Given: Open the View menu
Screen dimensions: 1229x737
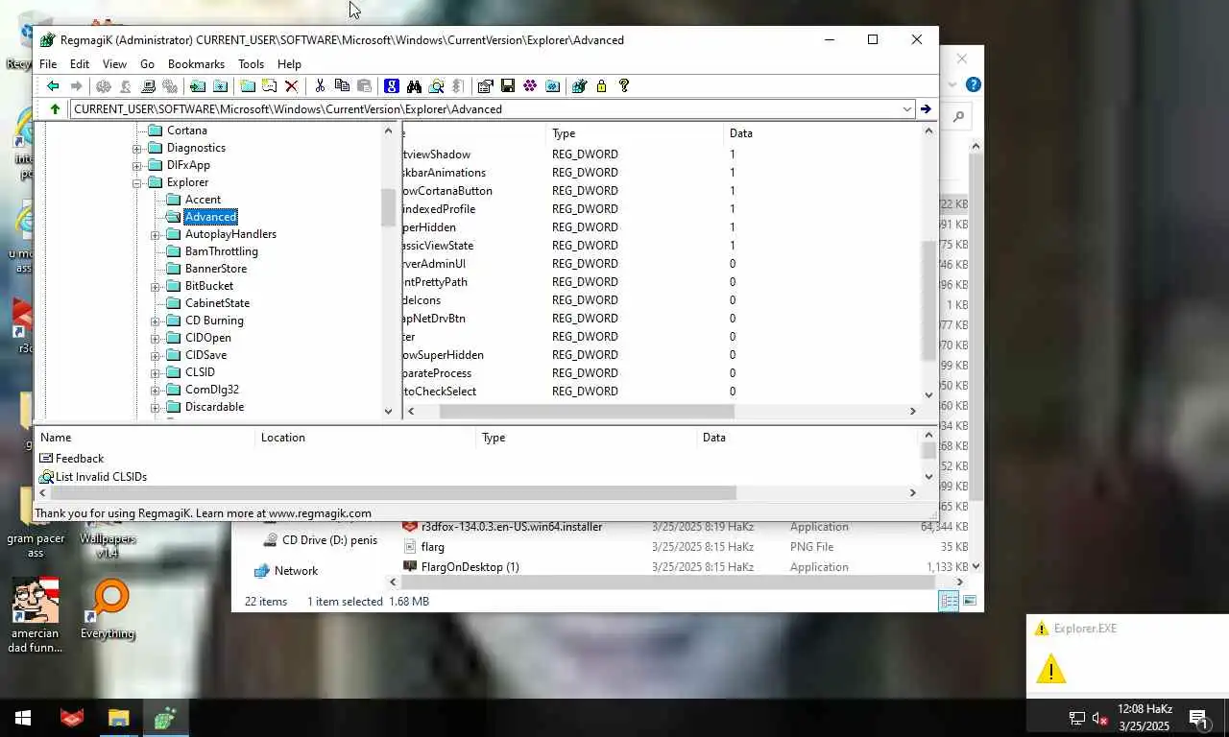Looking at the screenshot, I should [x=114, y=64].
